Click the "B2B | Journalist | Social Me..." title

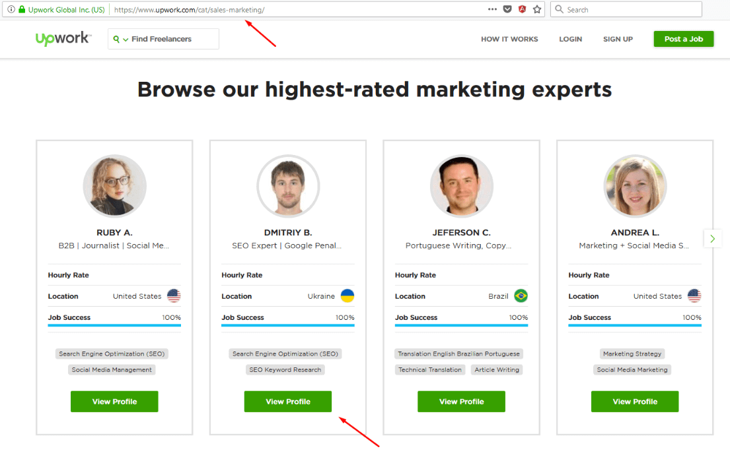tap(114, 245)
